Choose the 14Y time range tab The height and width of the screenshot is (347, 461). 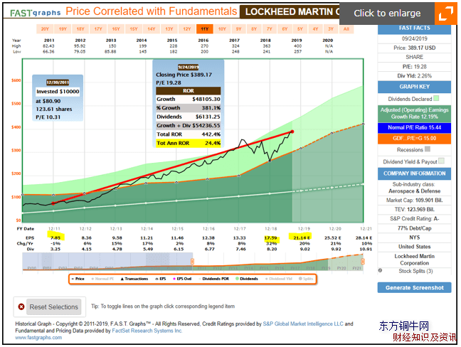point(152,29)
